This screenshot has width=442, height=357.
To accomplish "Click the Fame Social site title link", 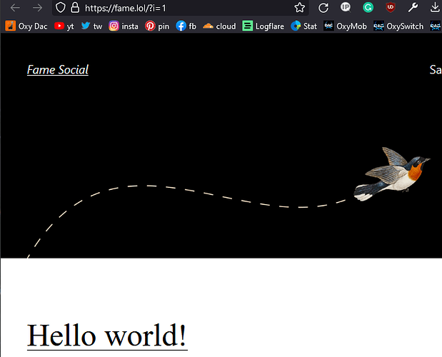I will click(58, 70).
